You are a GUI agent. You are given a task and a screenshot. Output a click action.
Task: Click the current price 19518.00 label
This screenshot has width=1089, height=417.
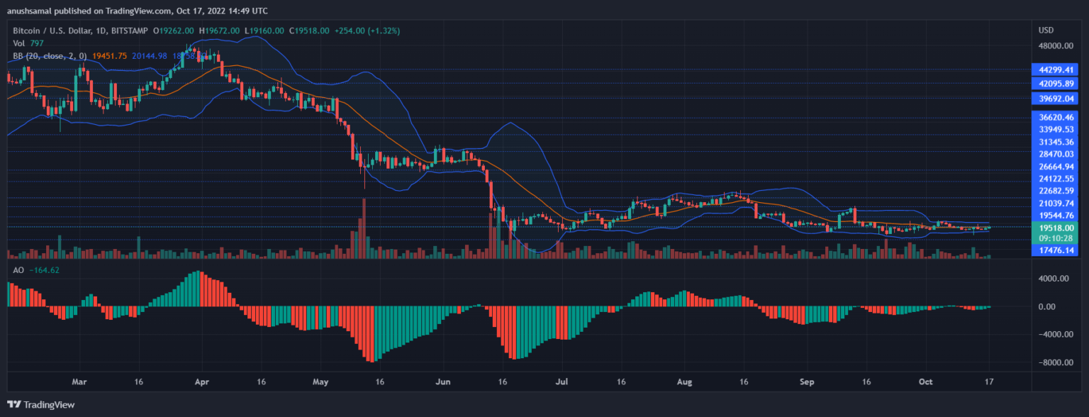[x=1054, y=228]
